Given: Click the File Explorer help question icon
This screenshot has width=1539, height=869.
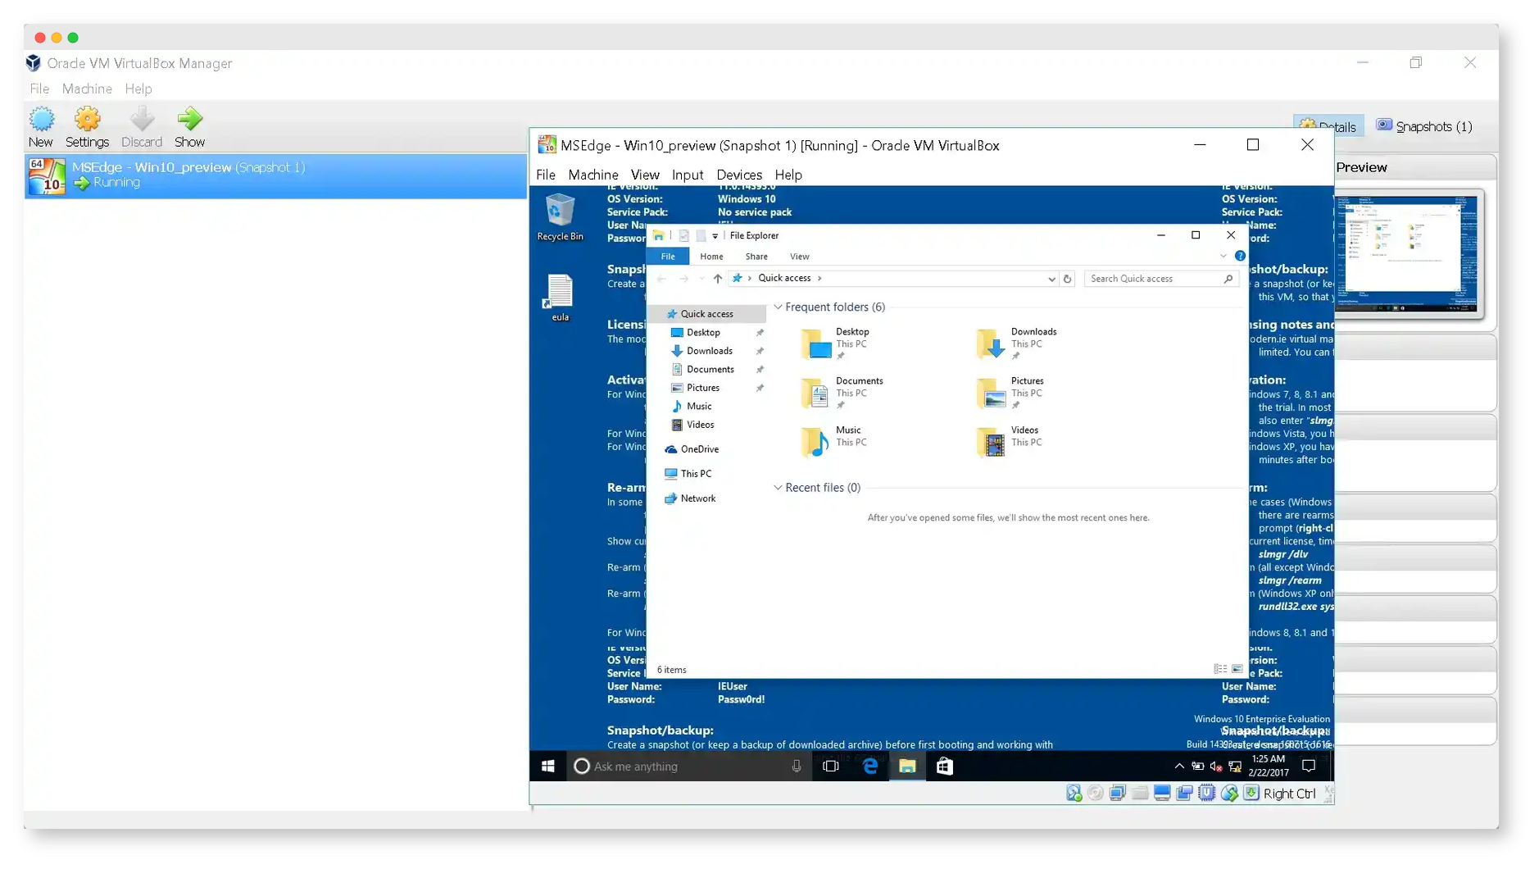Looking at the screenshot, I should [1240, 256].
